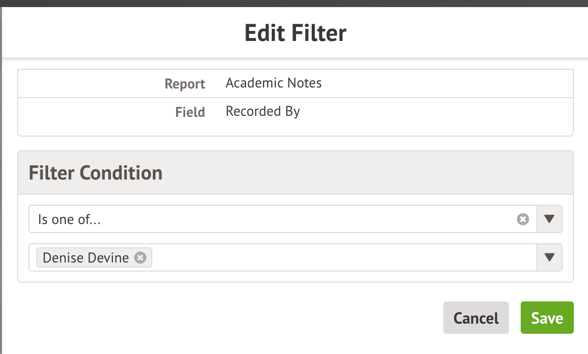Click the Field label
The width and height of the screenshot is (588, 354).
[190, 112]
